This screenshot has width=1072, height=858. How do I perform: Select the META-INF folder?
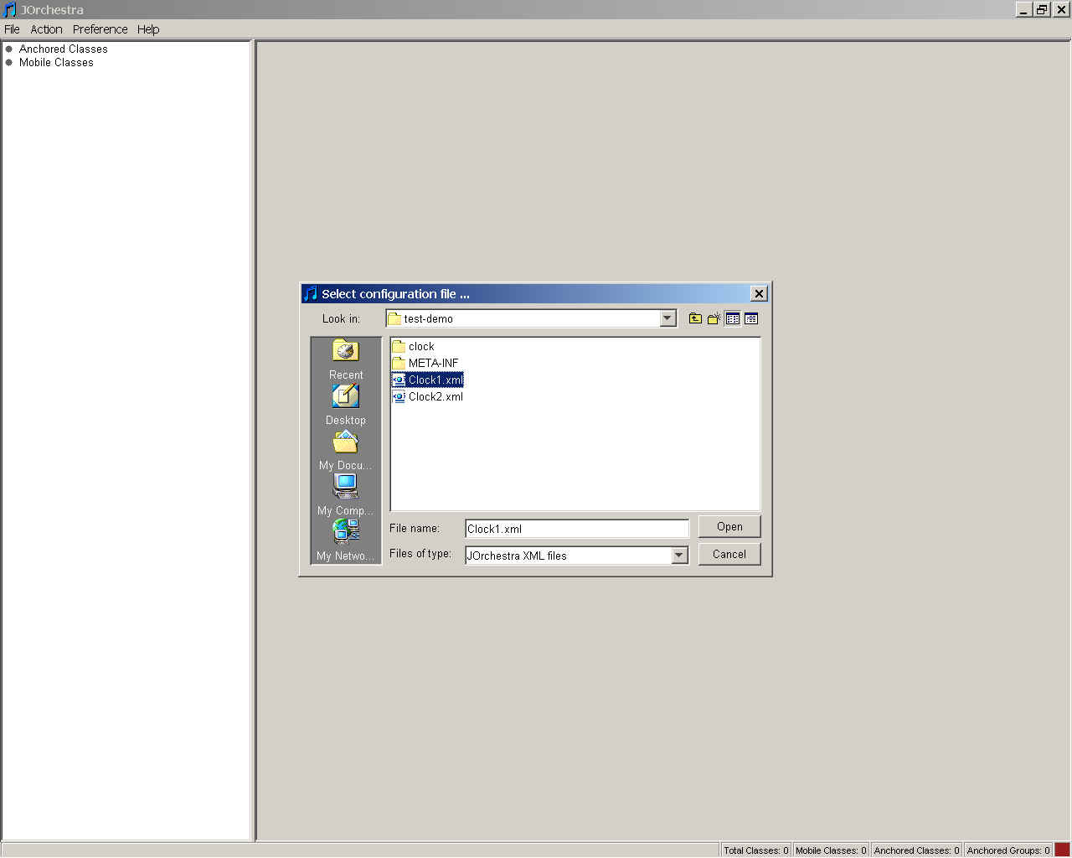click(x=433, y=364)
